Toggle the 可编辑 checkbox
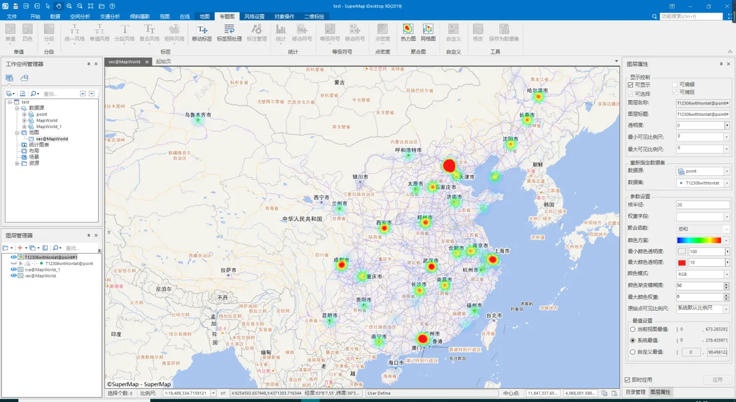 [x=675, y=84]
